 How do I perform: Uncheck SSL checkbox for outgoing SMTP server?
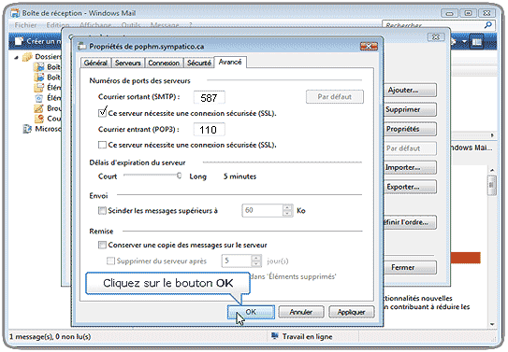[x=102, y=113]
